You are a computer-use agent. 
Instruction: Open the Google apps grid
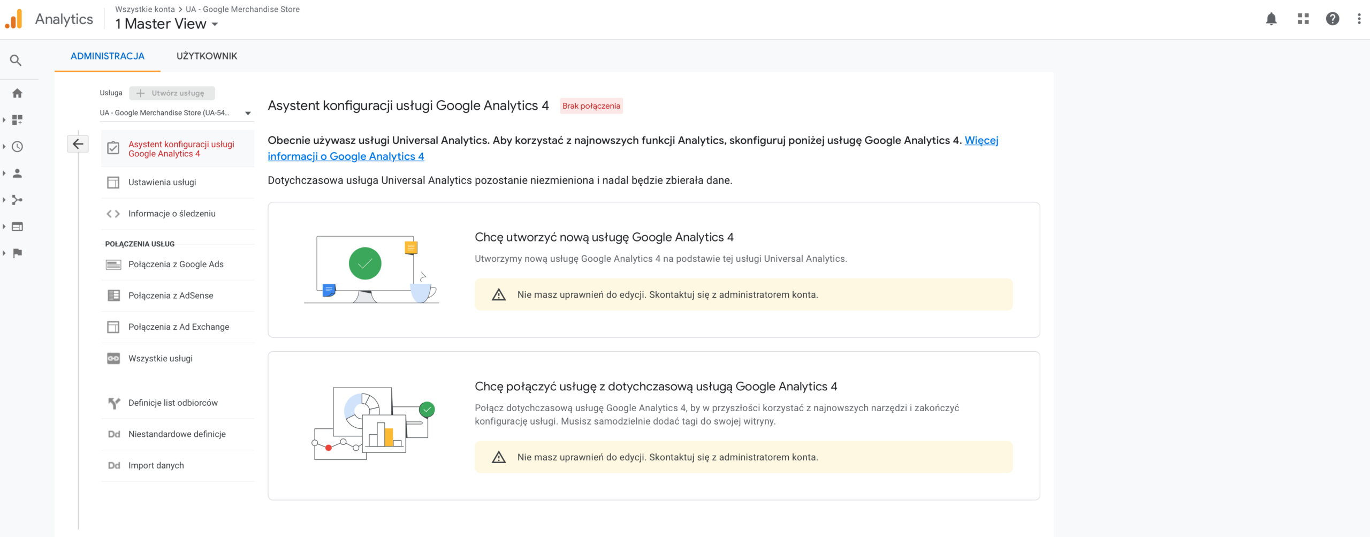[1303, 19]
